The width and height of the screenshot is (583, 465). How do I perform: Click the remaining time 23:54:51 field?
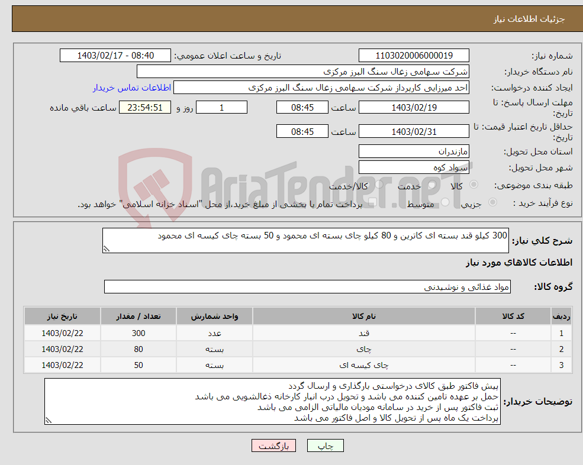point(145,108)
